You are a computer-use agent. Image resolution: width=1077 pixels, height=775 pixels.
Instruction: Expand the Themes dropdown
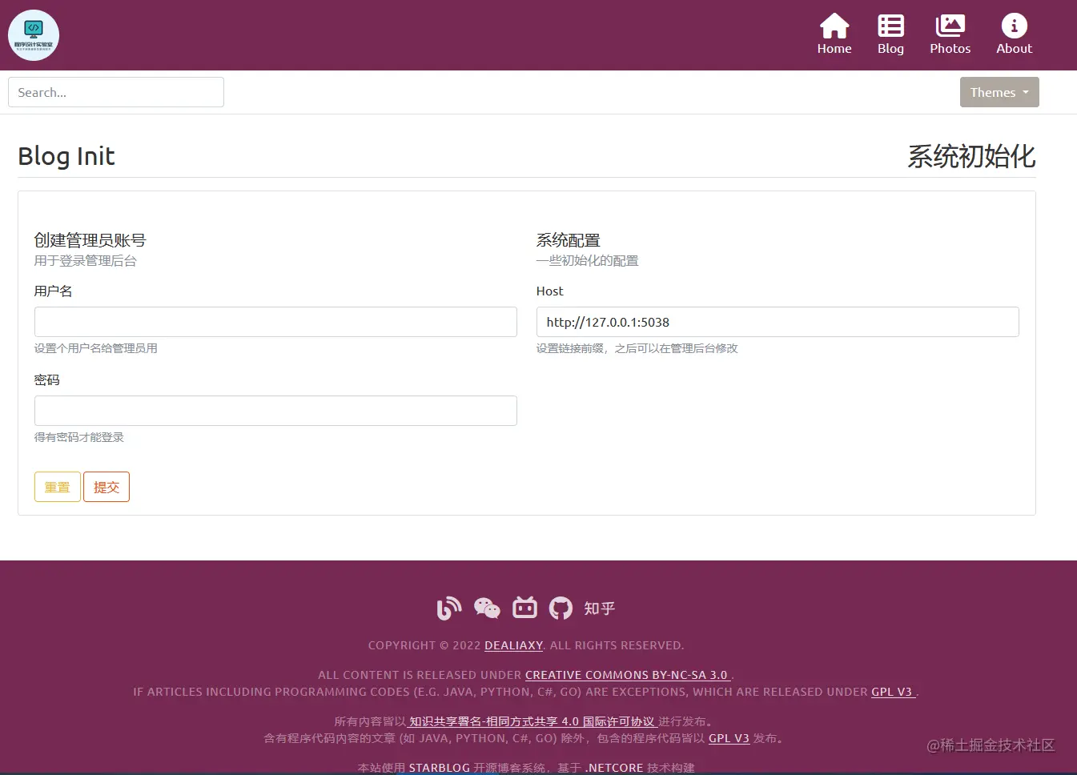click(x=999, y=92)
